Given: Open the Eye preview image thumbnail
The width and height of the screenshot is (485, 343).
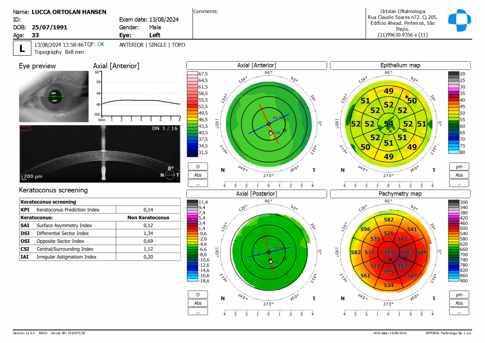Looking at the screenshot, I should point(54,96).
